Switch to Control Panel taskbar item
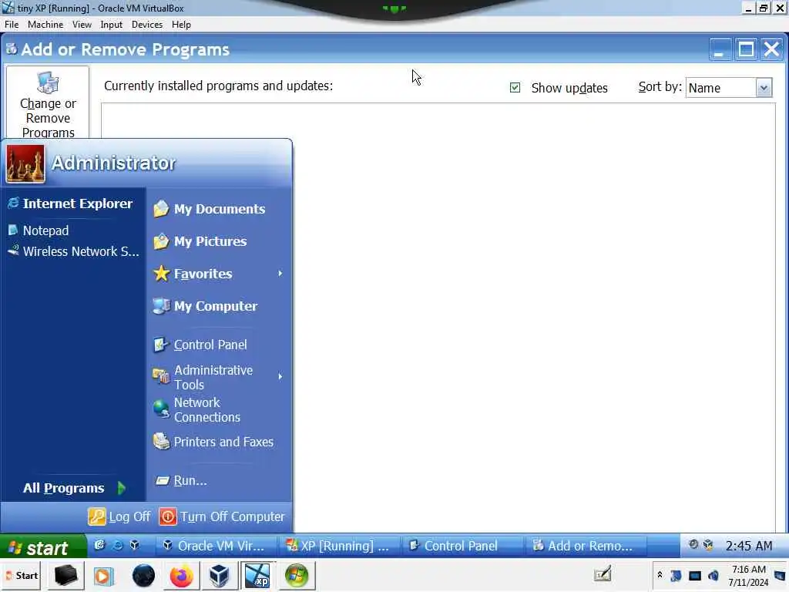 (461, 546)
